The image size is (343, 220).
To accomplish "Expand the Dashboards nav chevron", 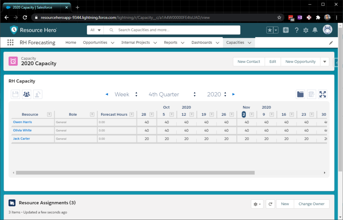I will [217, 43].
